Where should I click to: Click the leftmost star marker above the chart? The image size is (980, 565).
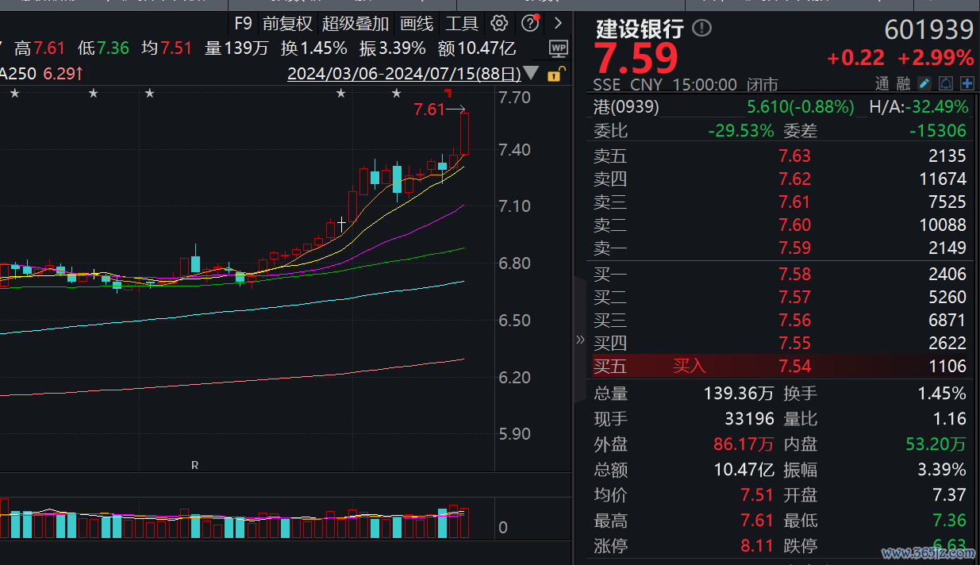14,94
